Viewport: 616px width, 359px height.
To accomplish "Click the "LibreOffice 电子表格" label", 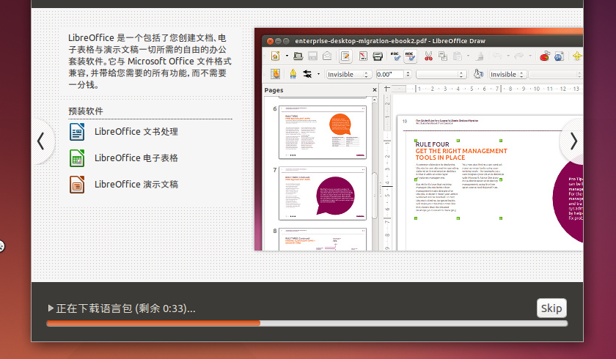I will [x=136, y=158].
